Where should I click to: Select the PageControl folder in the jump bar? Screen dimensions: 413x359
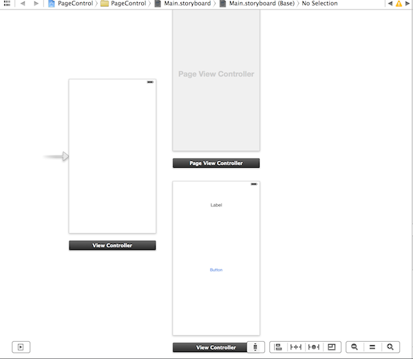pos(123,3)
